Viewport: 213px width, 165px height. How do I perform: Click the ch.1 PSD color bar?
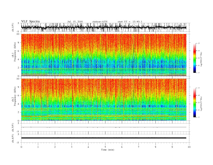194,58
